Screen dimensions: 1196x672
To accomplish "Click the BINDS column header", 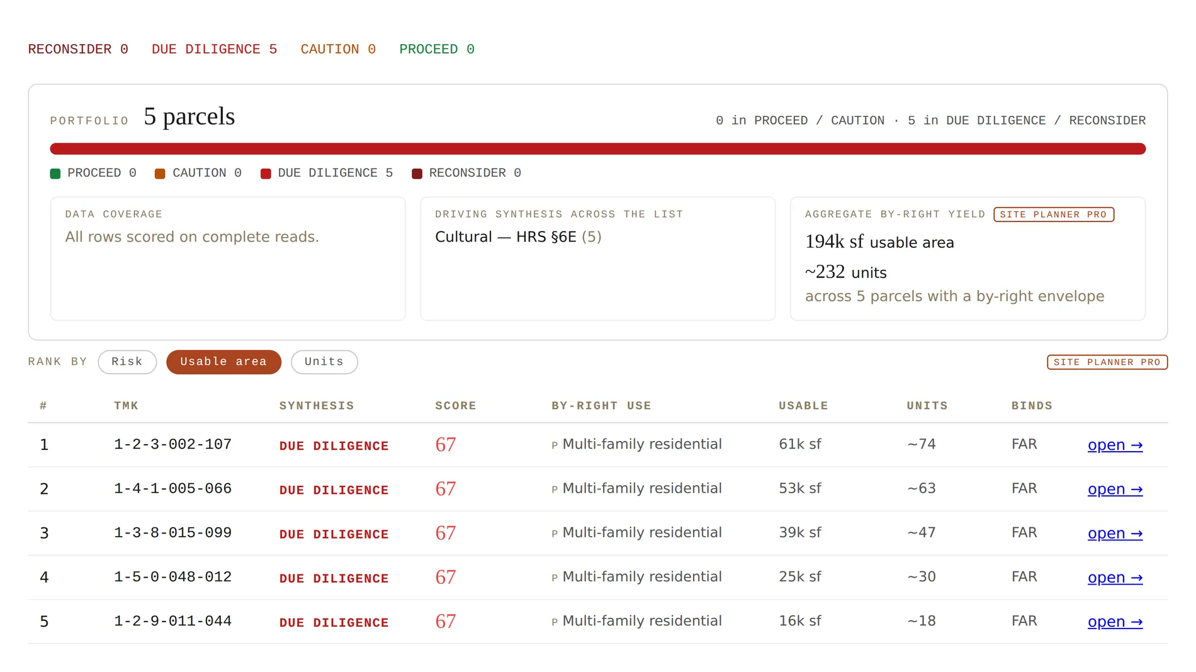I will click(1032, 406).
